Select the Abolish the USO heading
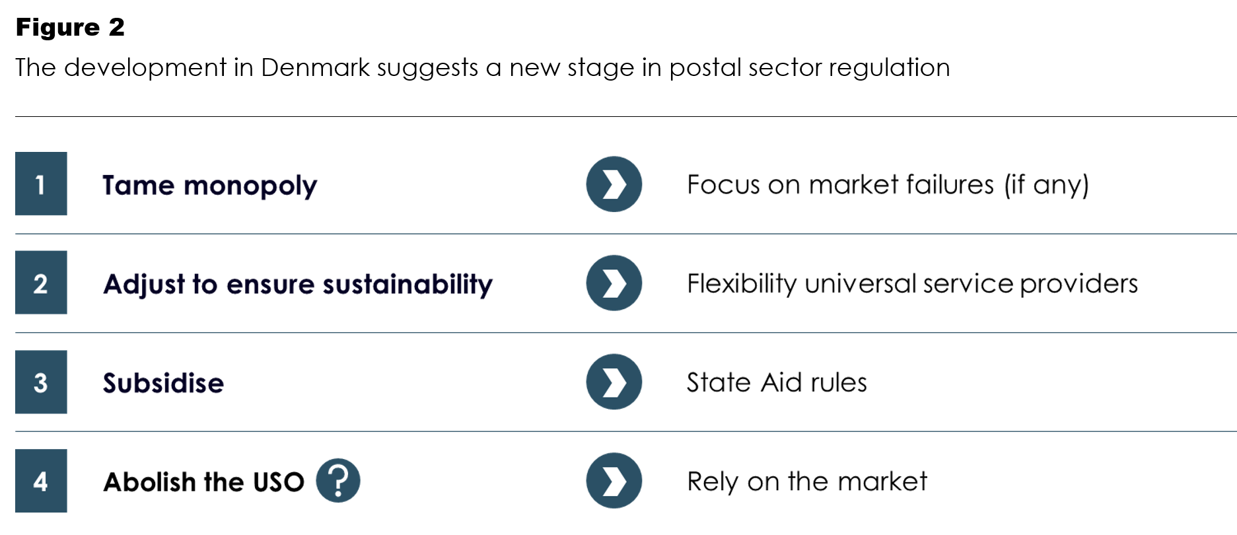Viewport: 1237px width, 535px height. 203,482
